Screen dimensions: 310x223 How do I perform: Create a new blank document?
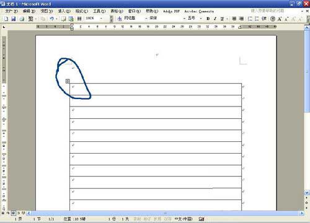coord(6,19)
